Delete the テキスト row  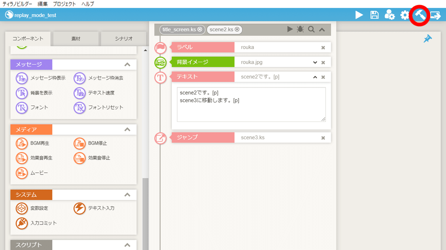[x=323, y=77]
